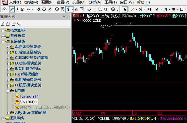Click the download data icon
Image resolution: width=187 pixels, height=123 pixels.
17,9
